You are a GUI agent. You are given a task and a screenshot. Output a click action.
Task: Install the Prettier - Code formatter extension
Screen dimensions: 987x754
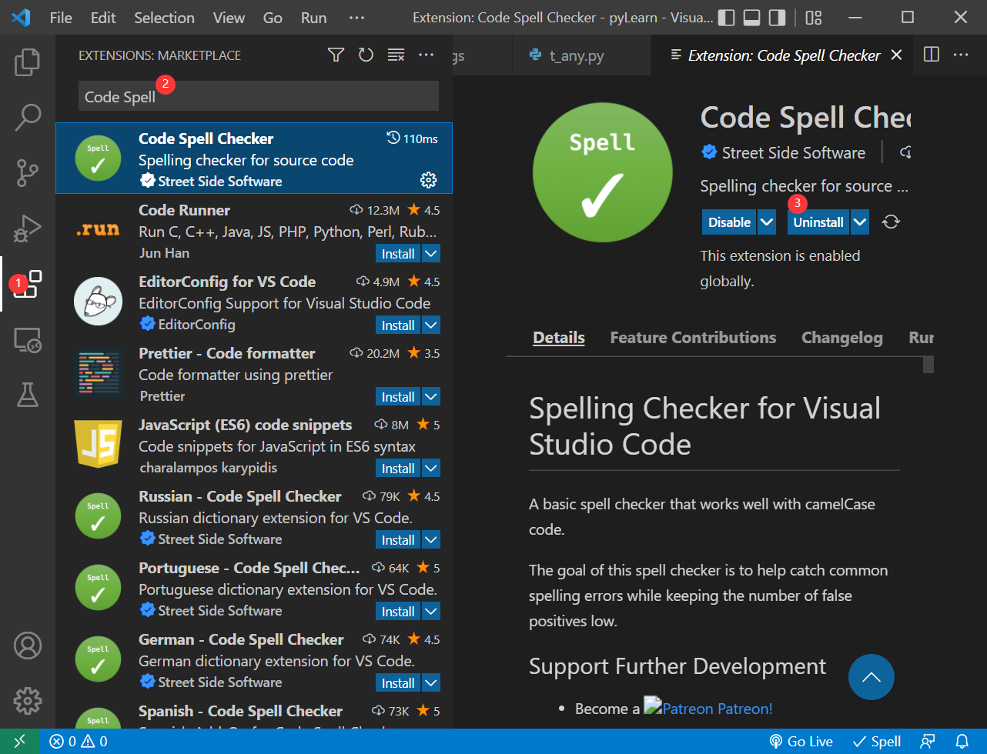(x=397, y=396)
